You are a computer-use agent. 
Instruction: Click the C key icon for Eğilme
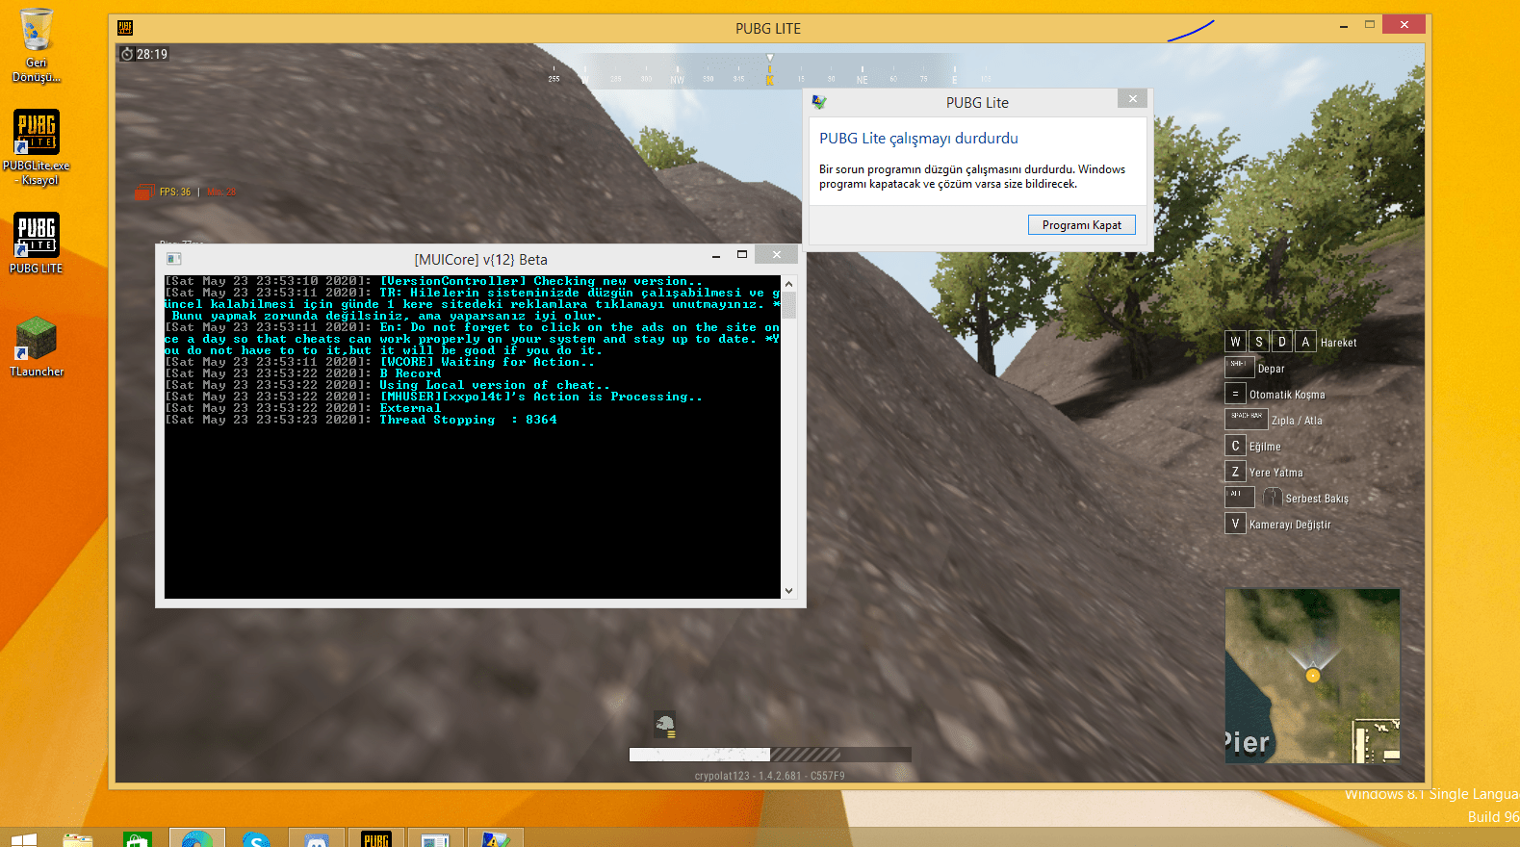point(1235,446)
